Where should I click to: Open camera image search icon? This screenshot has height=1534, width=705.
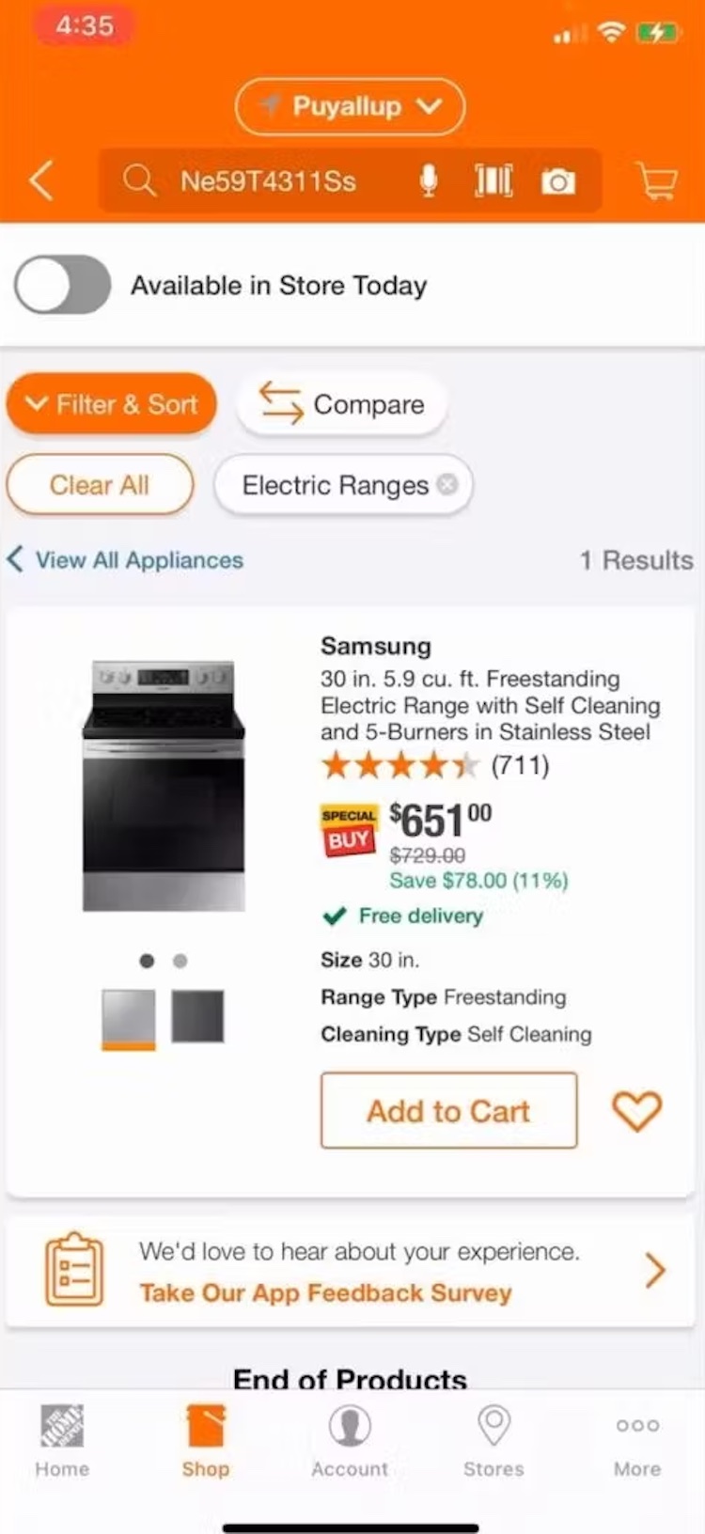558,181
